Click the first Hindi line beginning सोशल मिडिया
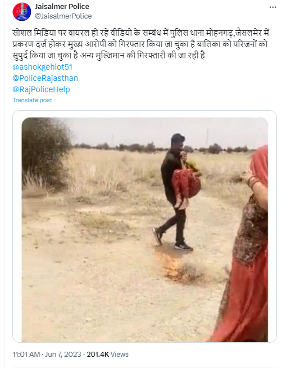Viewport: 291px width, 368px height. 140,33
